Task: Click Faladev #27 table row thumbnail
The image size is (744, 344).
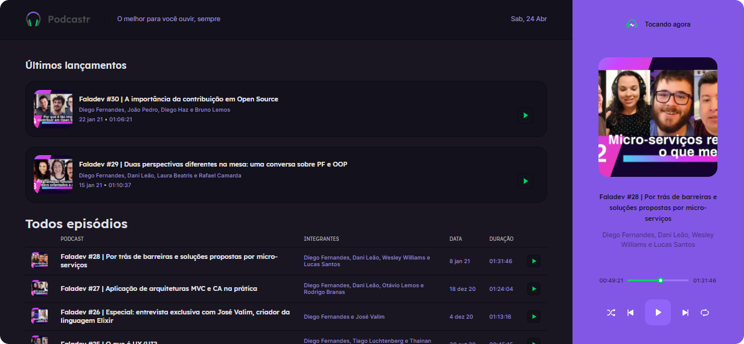Action: [x=39, y=288]
